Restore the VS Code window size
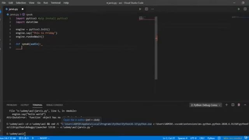The width and height of the screenshot is (249, 140). coord(243,3)
